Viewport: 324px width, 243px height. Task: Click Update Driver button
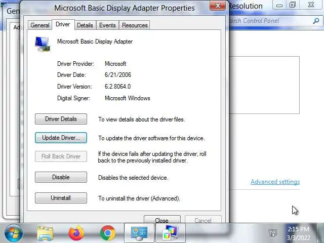point(61,138)
